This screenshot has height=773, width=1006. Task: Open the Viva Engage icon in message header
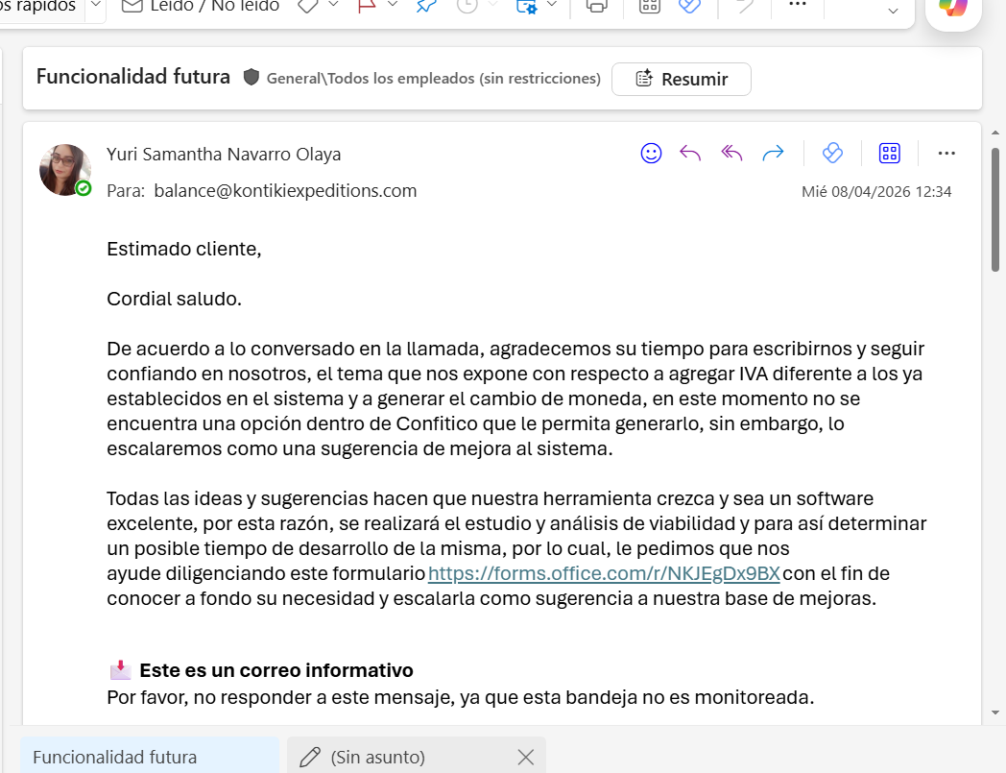(x=832, y=154)
